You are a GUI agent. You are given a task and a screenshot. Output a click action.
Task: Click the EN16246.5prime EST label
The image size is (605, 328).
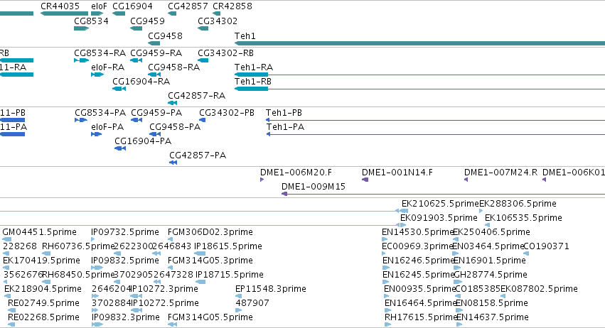(x=418, y=261)
